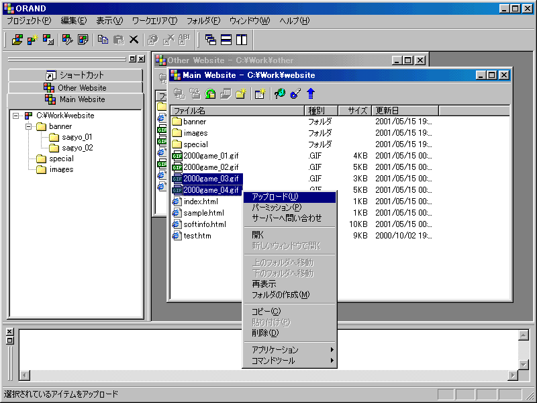Click the close project toolbar icon
Viewport: 537px width, 403px height.
point(48,40)
